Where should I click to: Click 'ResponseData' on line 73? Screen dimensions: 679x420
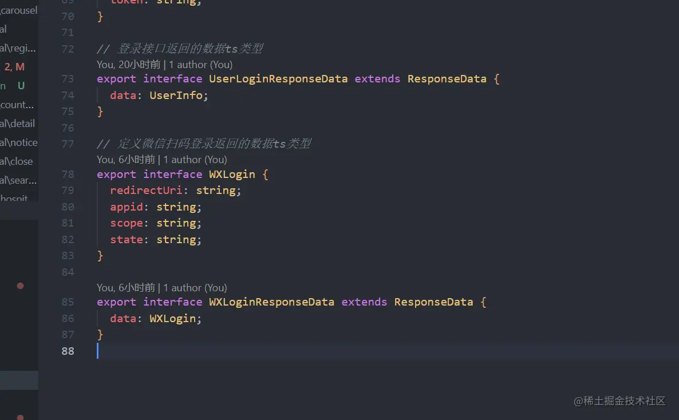coord(447,79)
